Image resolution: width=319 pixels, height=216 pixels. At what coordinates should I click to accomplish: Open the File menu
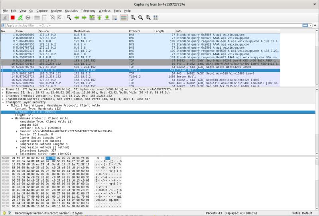(x=5, y=11)
